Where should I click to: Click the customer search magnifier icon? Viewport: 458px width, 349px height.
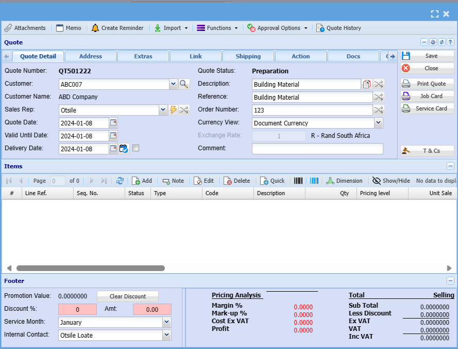[184, 84]
